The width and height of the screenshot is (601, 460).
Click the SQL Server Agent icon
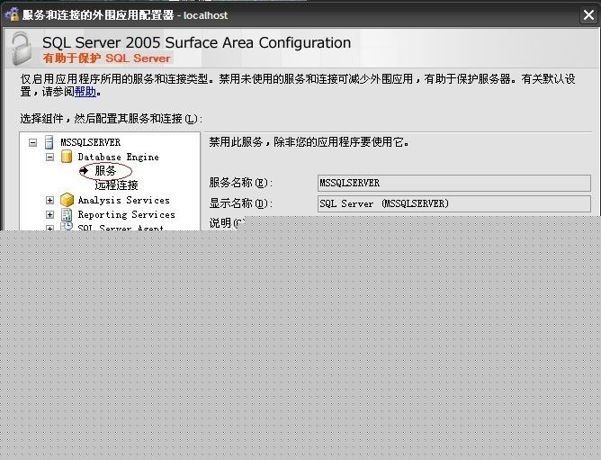[67, 227]
